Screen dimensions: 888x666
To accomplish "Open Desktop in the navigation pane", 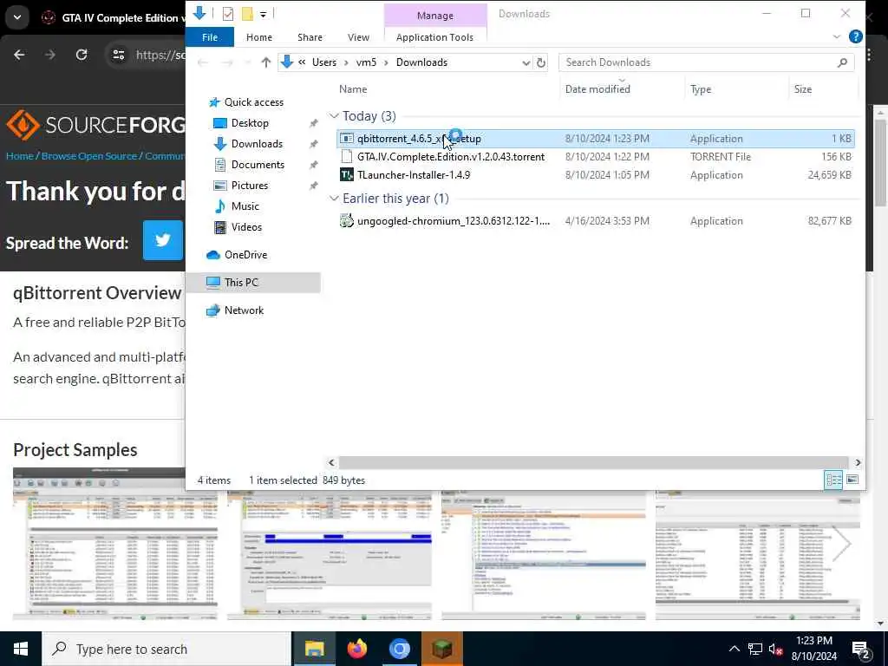I will click(x=250, y=123).
